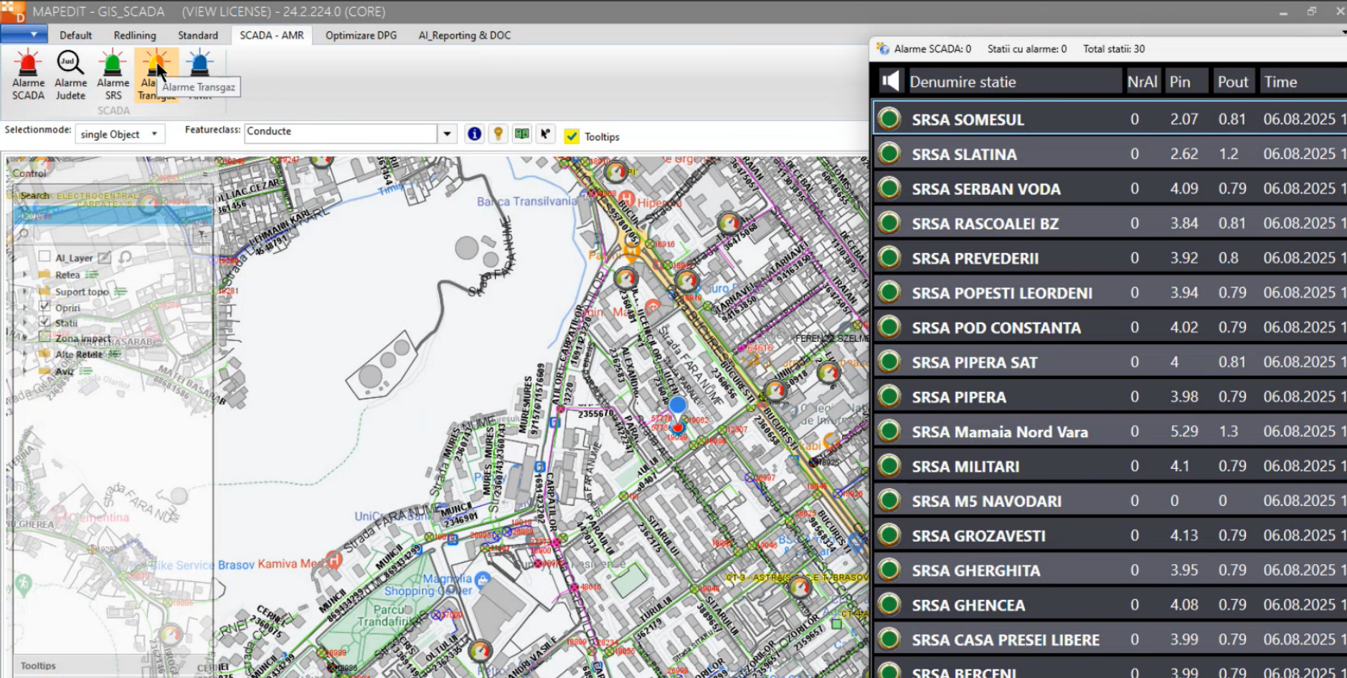The image size is (1347, 678).
Task: Open the Featureclass dropdown arrow
Action: pyautogui.click(x=447, y=134)
